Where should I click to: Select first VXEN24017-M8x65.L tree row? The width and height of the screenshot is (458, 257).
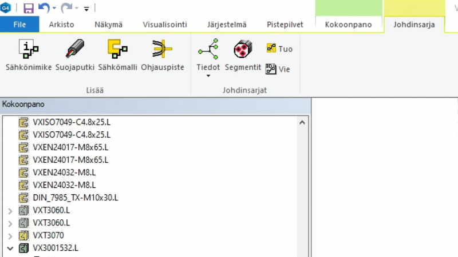pyautogui.click(x=70, y=147)
